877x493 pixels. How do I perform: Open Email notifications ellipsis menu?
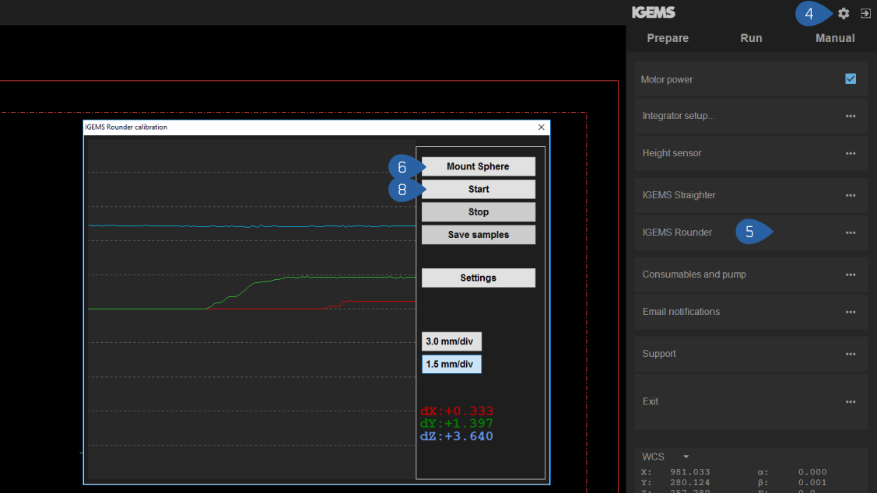[x=850, y=312]
